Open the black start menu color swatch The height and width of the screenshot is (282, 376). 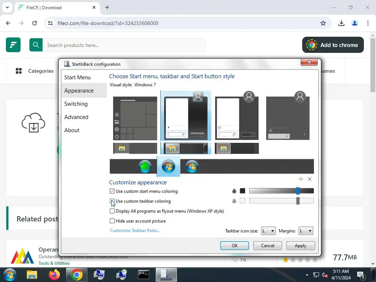pyautogui.click(x=242, y=191)
